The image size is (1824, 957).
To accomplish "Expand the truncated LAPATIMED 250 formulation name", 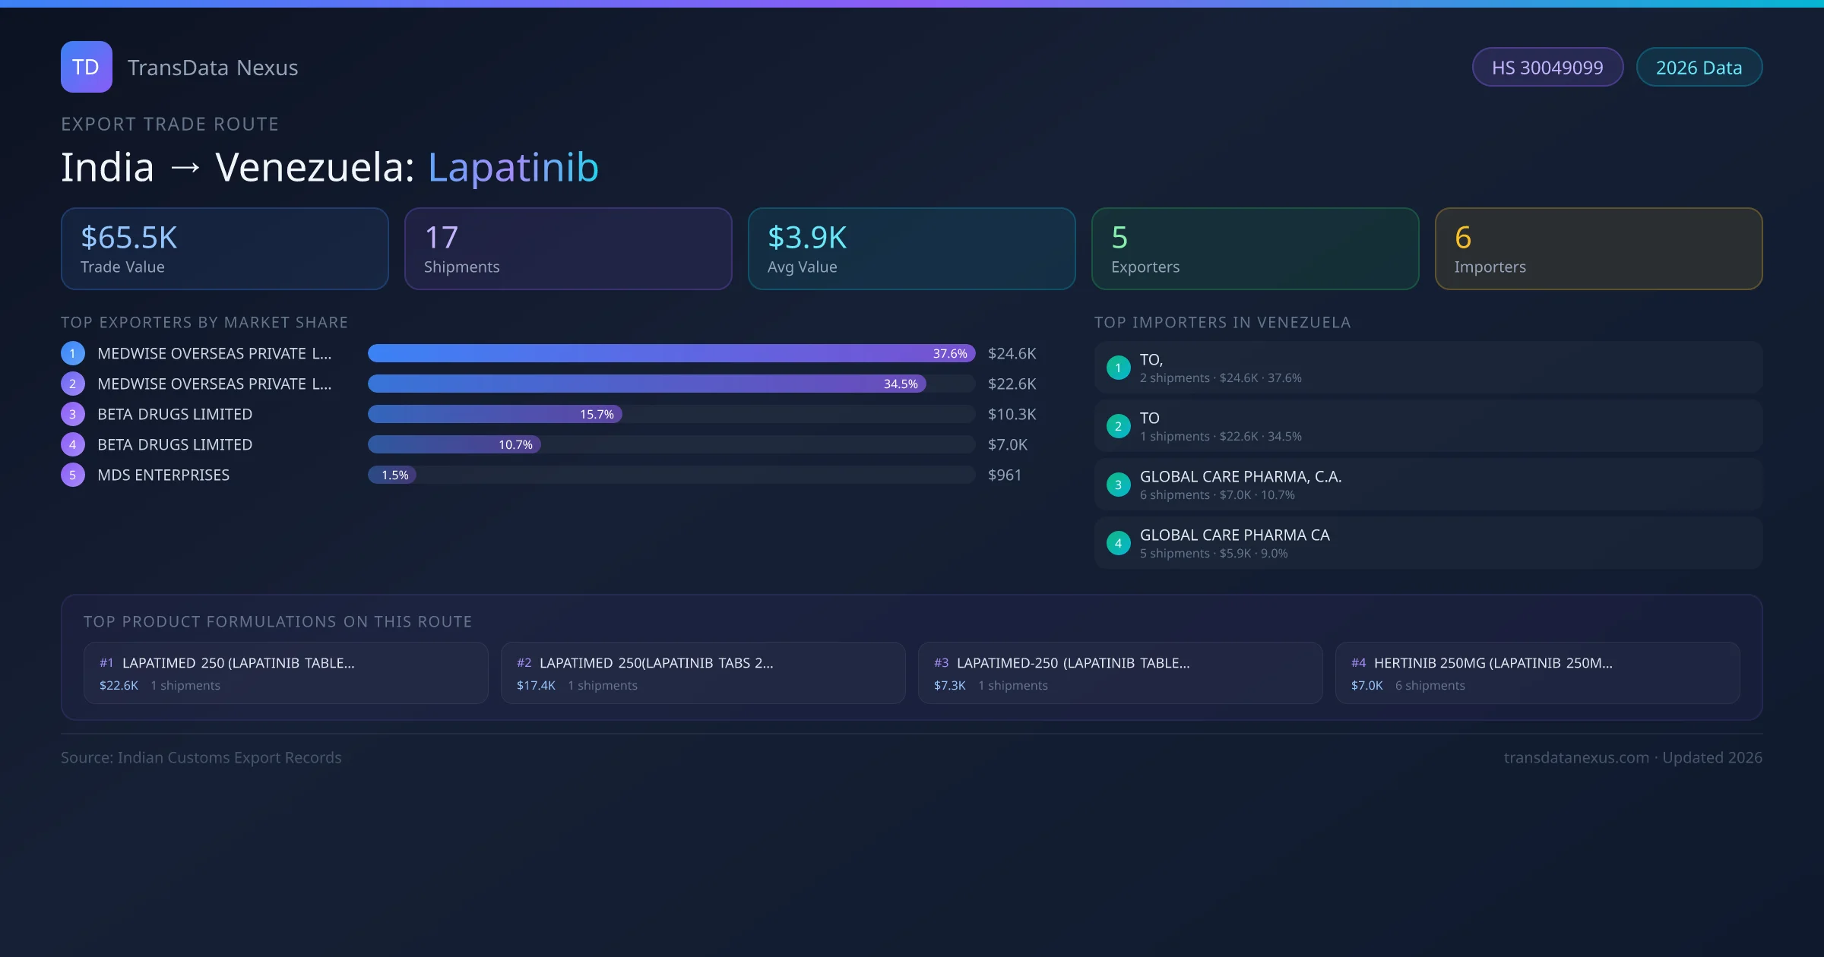I will [240, 662].
